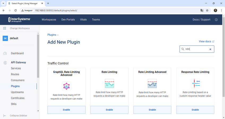Enable the Rate Limiting plugin
This screenshot has height=119, width=225.
click(109, 110)
